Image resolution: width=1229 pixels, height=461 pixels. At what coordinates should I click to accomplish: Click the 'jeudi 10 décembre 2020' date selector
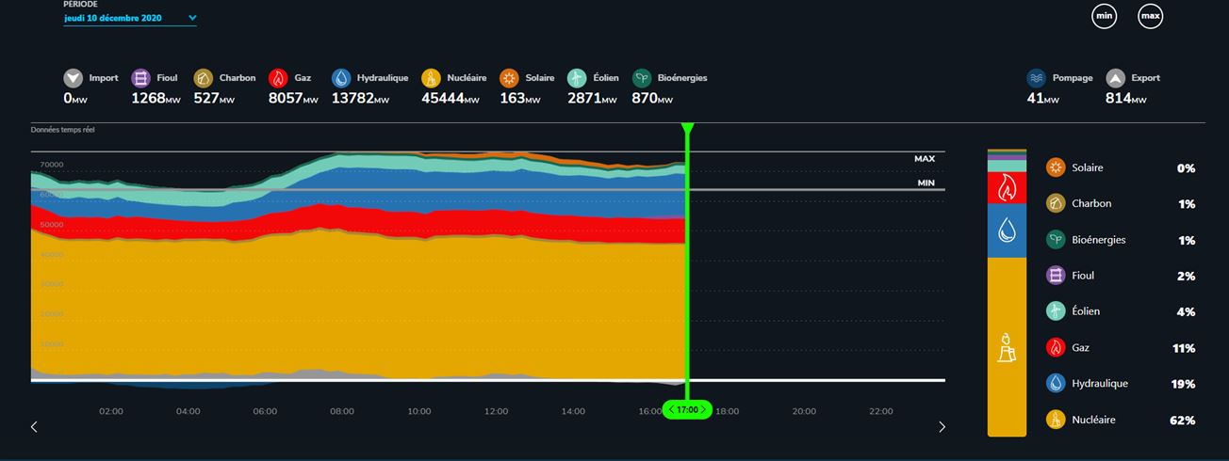click(113, 18)
